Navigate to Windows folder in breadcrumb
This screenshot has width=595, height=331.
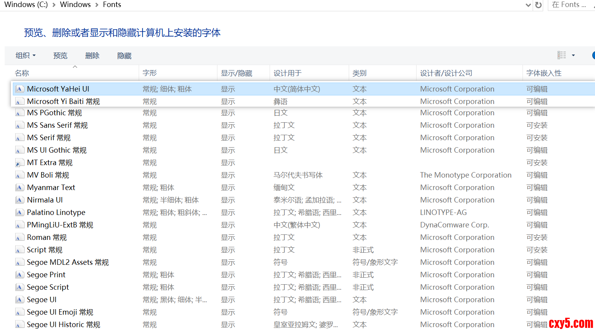click(x=75, y=5)
